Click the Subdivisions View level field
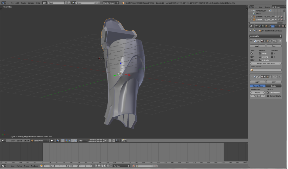 (x=258, y=93)
